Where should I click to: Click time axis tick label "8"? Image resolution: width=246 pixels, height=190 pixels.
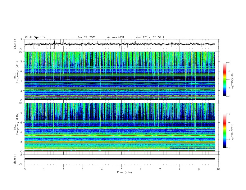(180, 169)
